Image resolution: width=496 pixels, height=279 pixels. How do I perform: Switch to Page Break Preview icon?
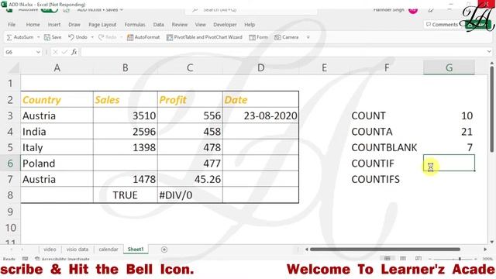coord(418,258)
